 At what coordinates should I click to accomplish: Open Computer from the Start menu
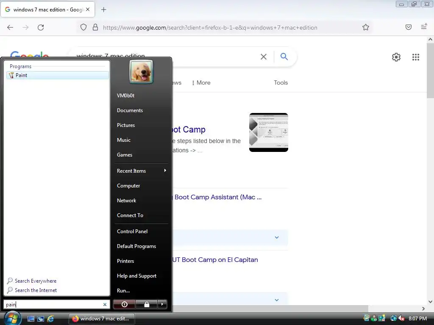pos(128,186)
